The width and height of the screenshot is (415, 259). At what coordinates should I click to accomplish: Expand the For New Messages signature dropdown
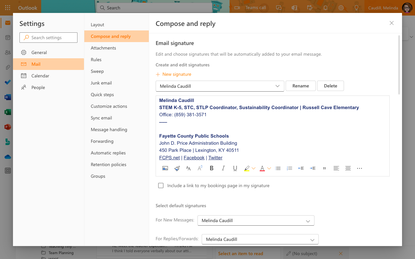(x=256, y=220)
